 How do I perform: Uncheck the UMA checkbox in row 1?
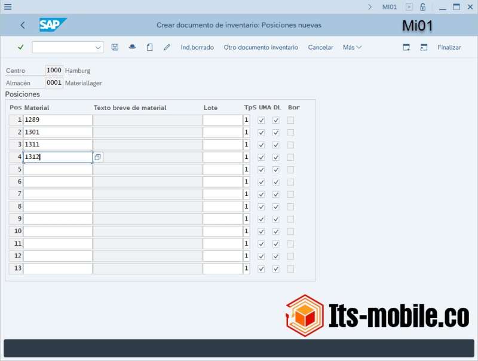click(261, 120)
